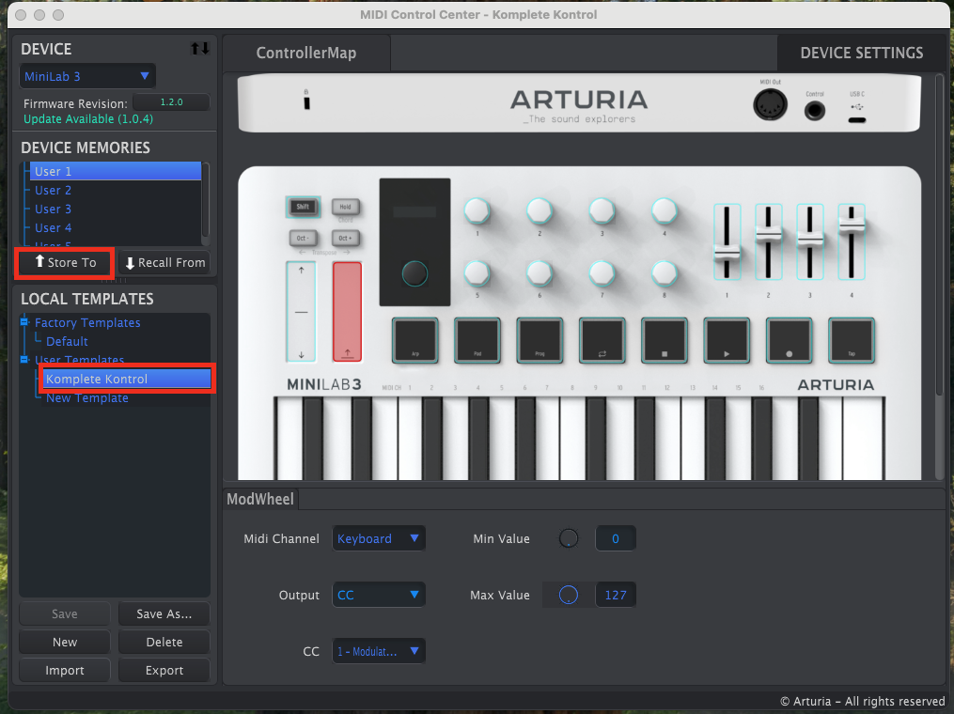Select knob 5 on the controller
Viewport: 954px width, 714px height.
pos(477,273)
